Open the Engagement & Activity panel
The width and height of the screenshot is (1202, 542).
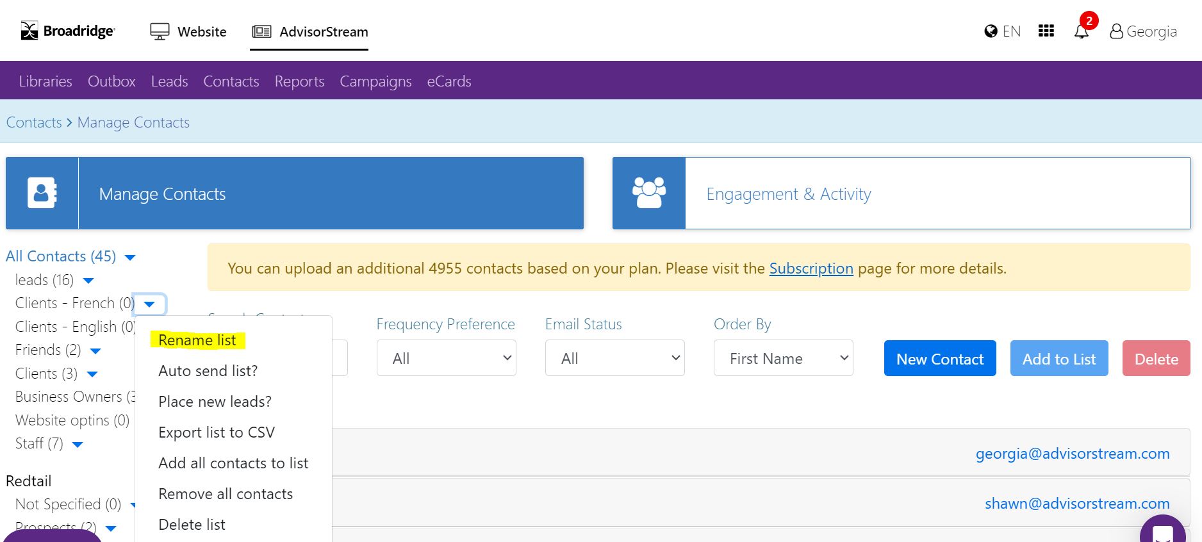(901, 193)
